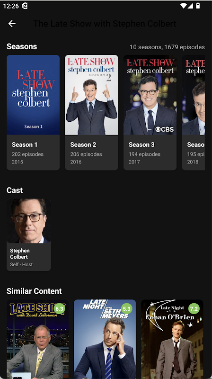Open the partially visible Season 4 card

pos(193,112)
